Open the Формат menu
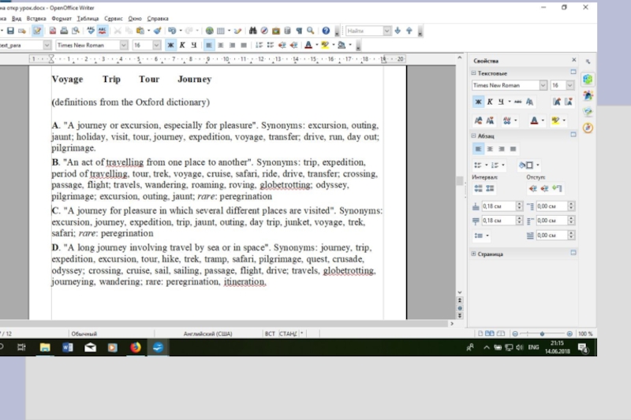 coord(62,18)
